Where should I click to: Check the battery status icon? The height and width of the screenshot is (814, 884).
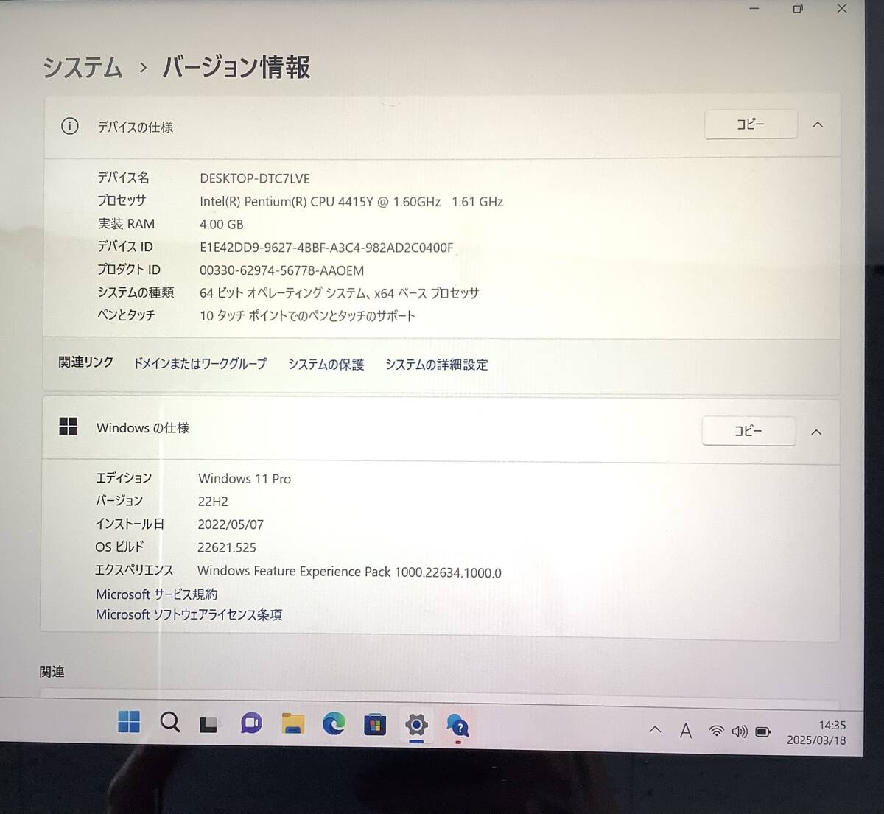pos(763,732)
